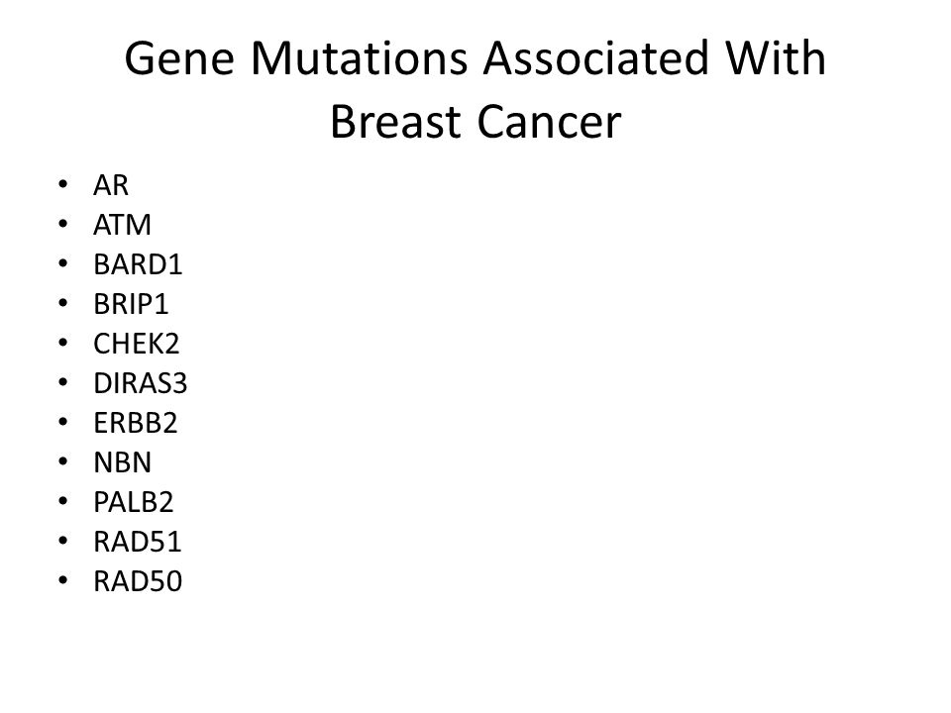
Task: Click the bullet point before ATM
Action: coord(63,225)
